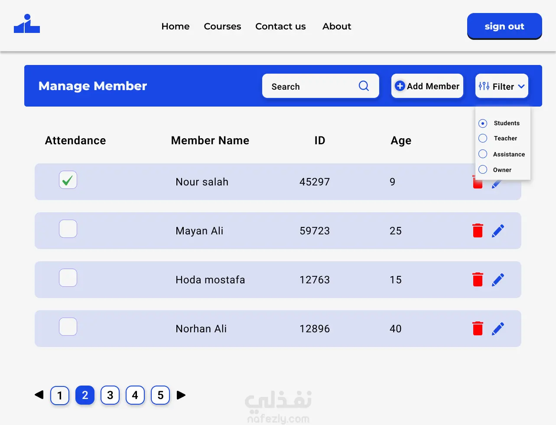Uncheck attendance for Nour salah
556x425 pixels.
(x=68, y=180)
